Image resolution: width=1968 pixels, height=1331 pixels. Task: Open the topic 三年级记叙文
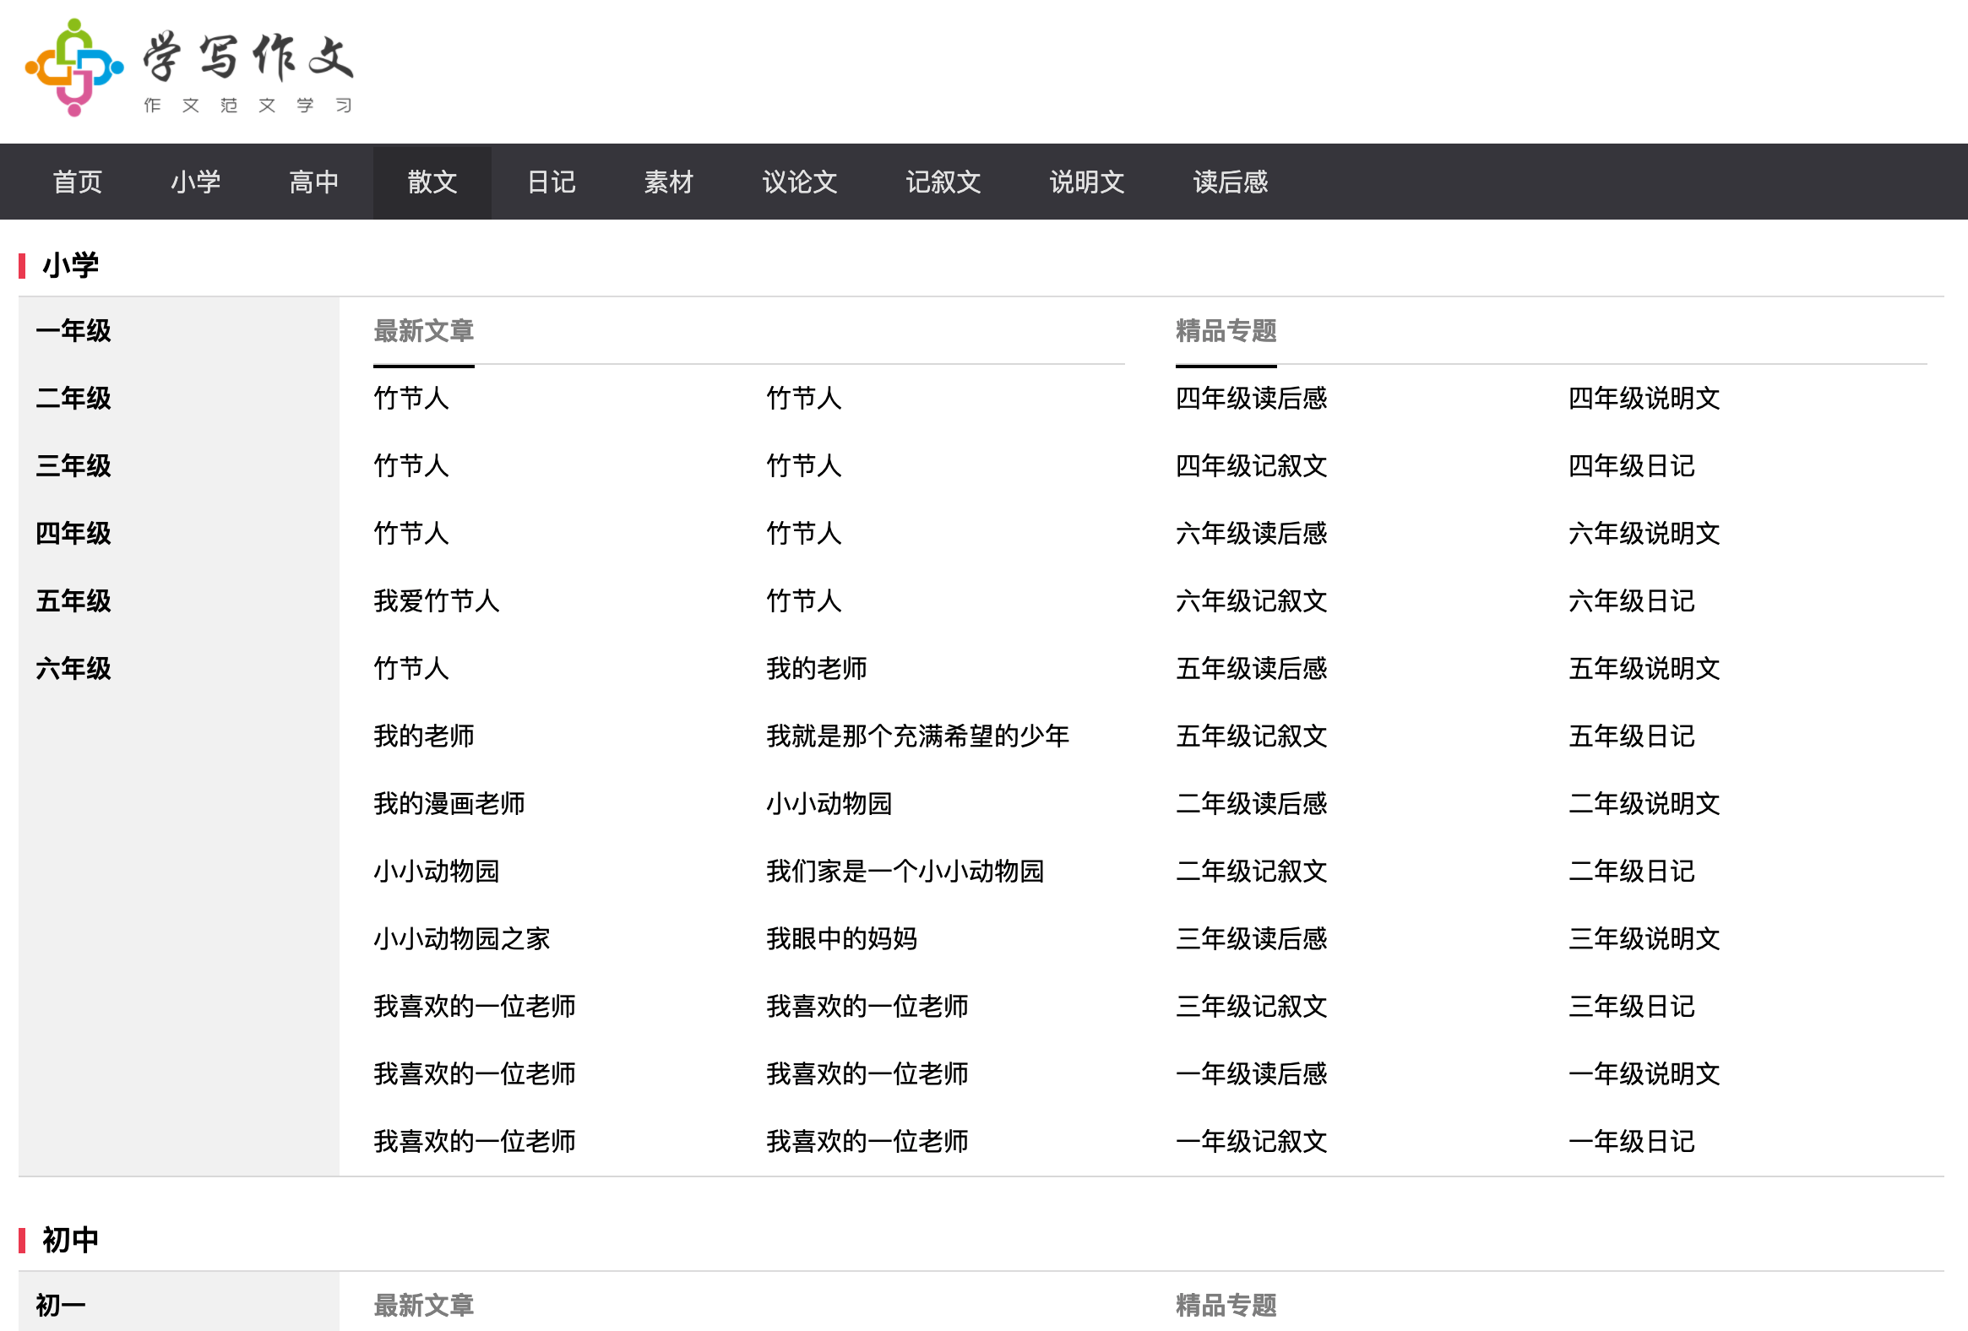coord(1252,1008)
